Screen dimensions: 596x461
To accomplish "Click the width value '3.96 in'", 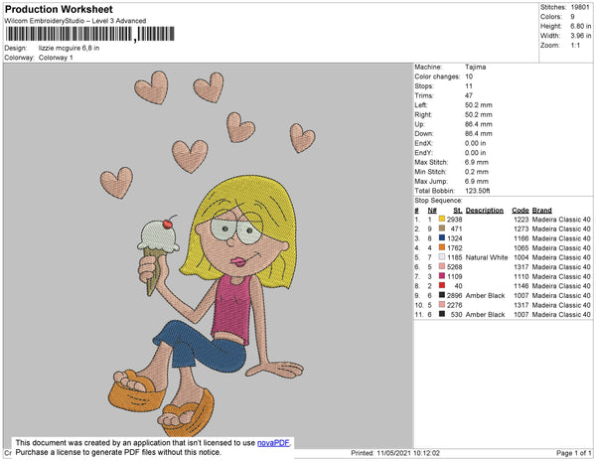I will (x=580, y=36).
